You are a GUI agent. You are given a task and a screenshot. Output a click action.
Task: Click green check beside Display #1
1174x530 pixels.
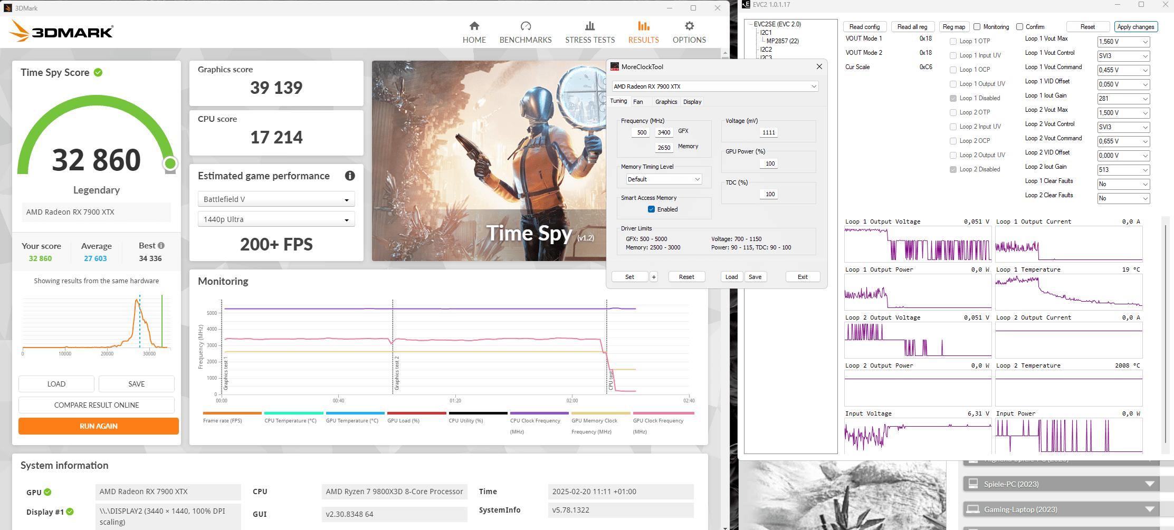tap(70, 512)
